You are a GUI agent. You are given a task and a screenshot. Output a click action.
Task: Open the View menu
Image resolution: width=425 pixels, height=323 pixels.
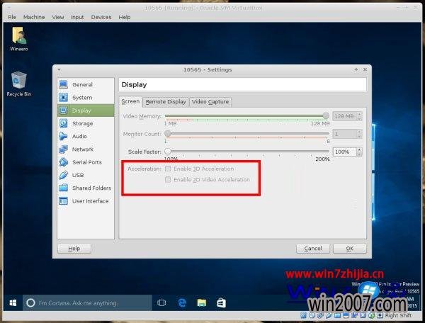tap(58, 17)
